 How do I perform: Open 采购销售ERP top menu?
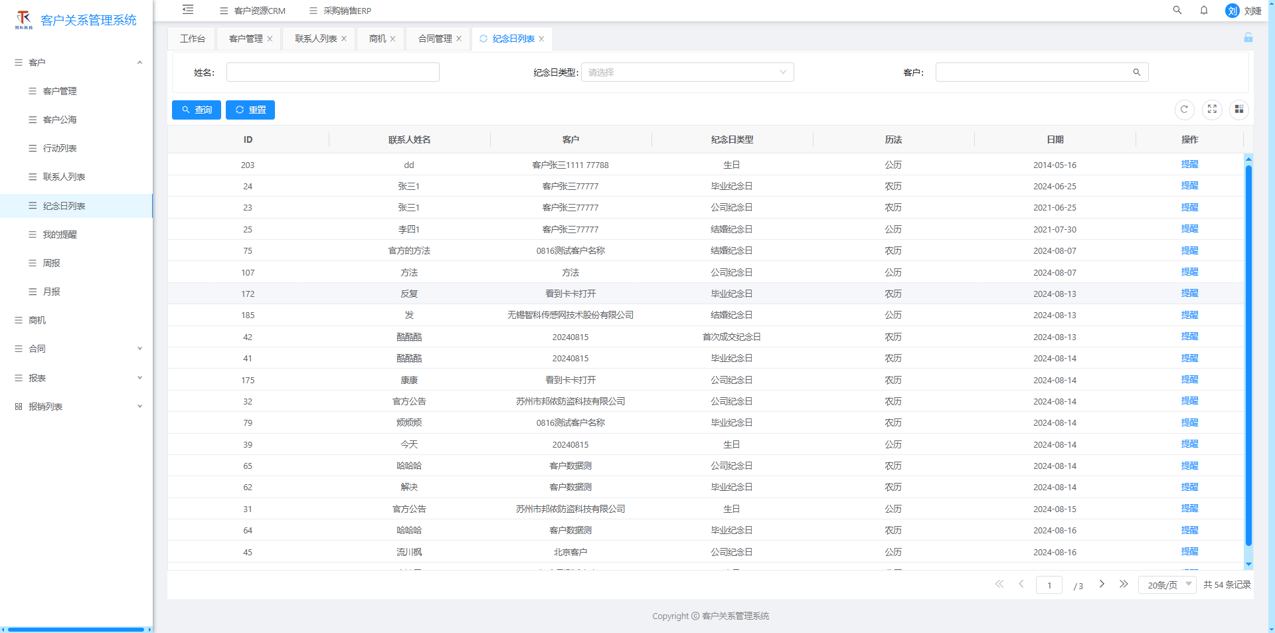pyautogui.click(x=341, y=11)
